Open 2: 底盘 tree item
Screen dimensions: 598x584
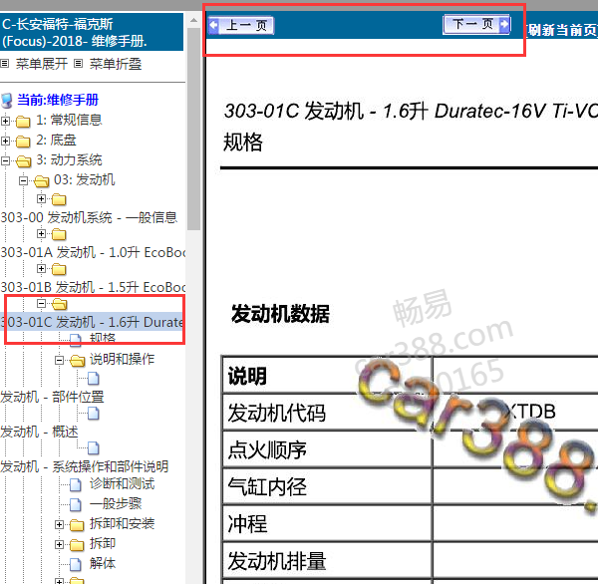click(x=56, y=140)
